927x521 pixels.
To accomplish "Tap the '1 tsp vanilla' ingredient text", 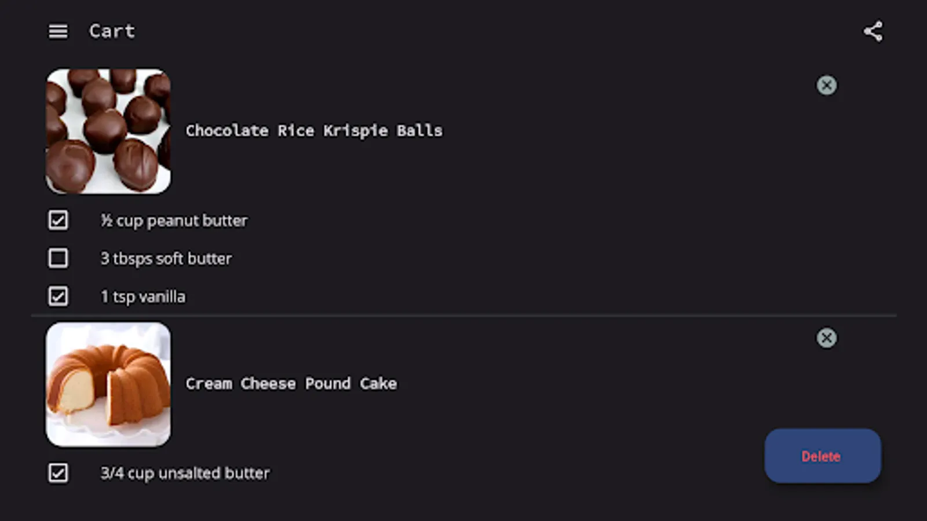I will 143,297.
